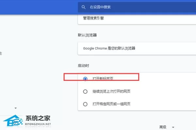Select 继续浏览上次打开的网页 radio button
This screenshot has width=196, height=130.
click(85, 92)
